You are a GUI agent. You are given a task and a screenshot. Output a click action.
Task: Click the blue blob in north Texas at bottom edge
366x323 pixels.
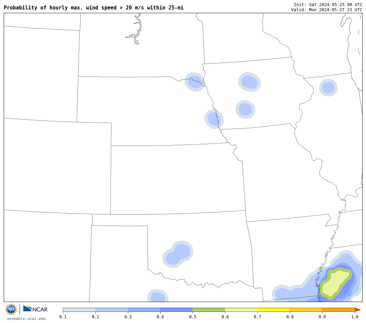pos(158,296)
